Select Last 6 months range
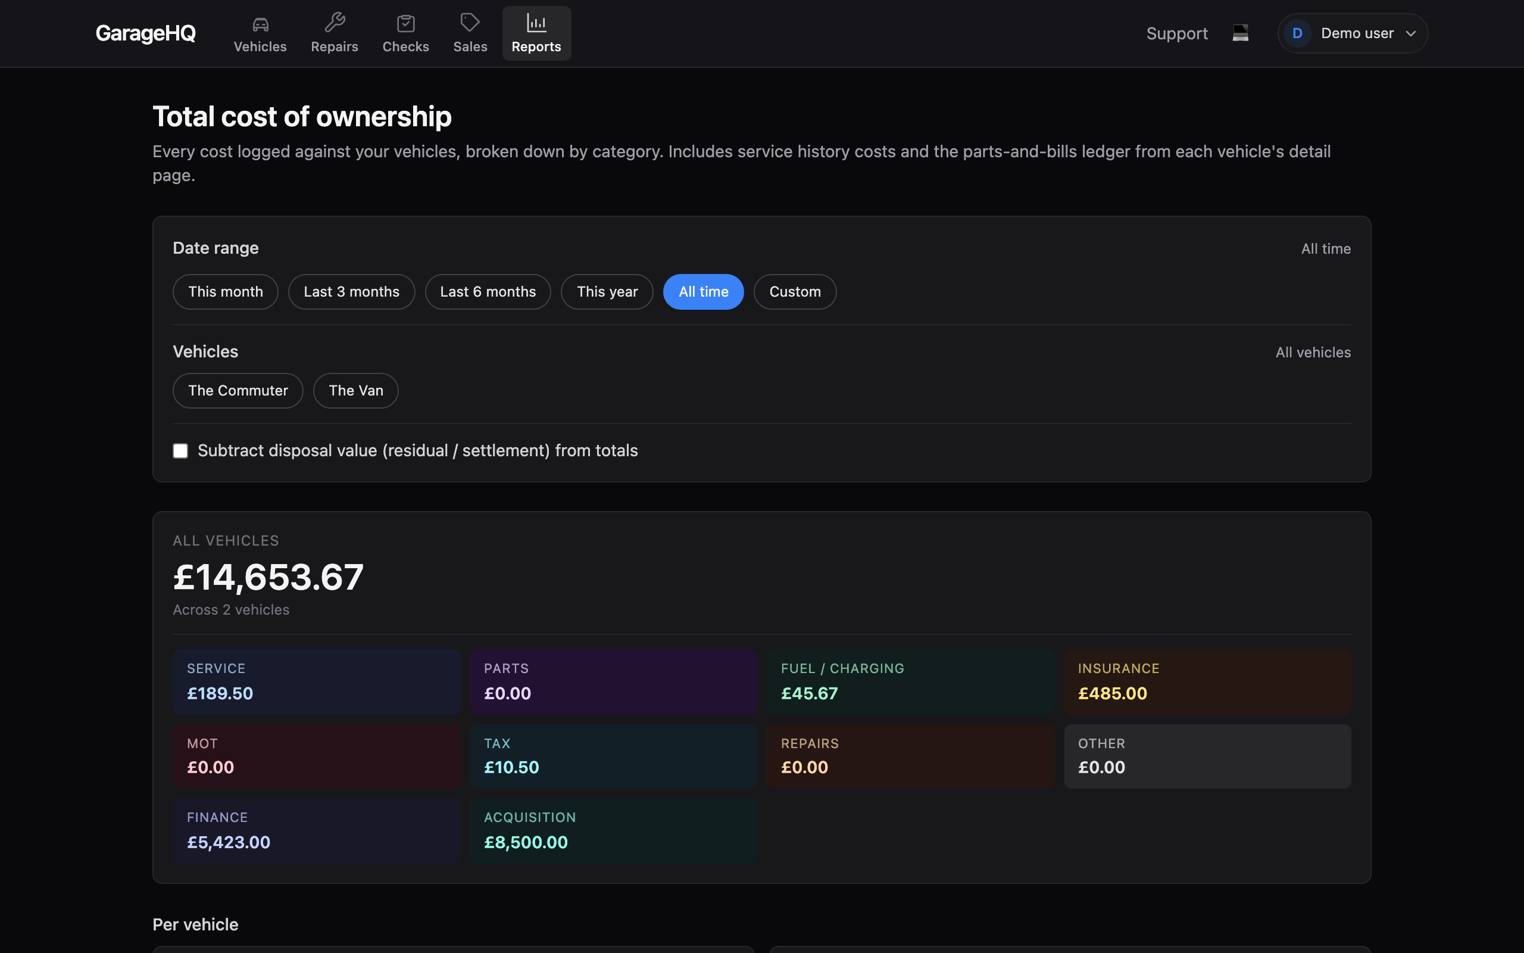 pyautogui.click(x=488, y=292)
